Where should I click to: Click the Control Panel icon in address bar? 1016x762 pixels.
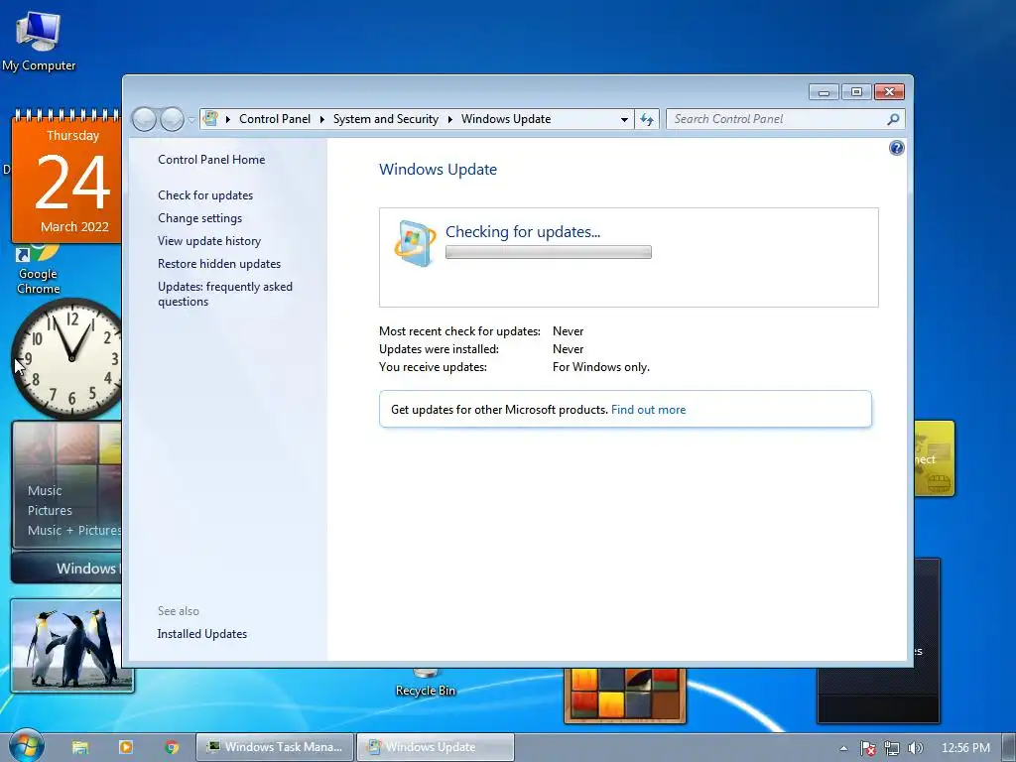[210, 119]
